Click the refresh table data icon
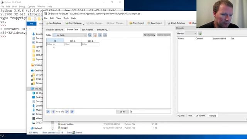This screenshot has width=247, height=139. [90, 35]
